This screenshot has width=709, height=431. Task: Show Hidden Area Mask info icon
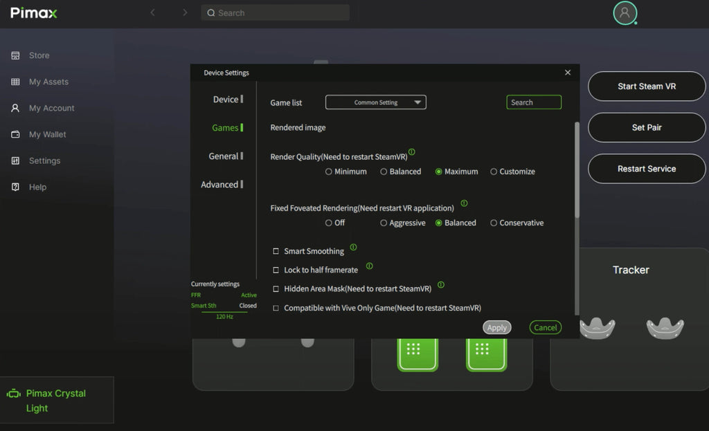tap(441, 284)
